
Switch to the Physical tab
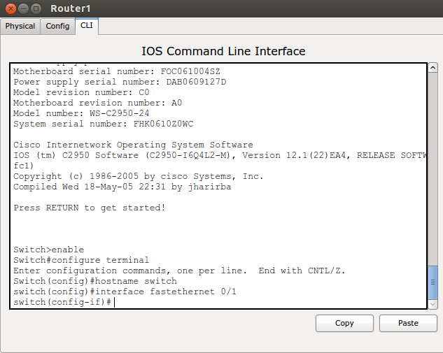(x=20, y=26)
